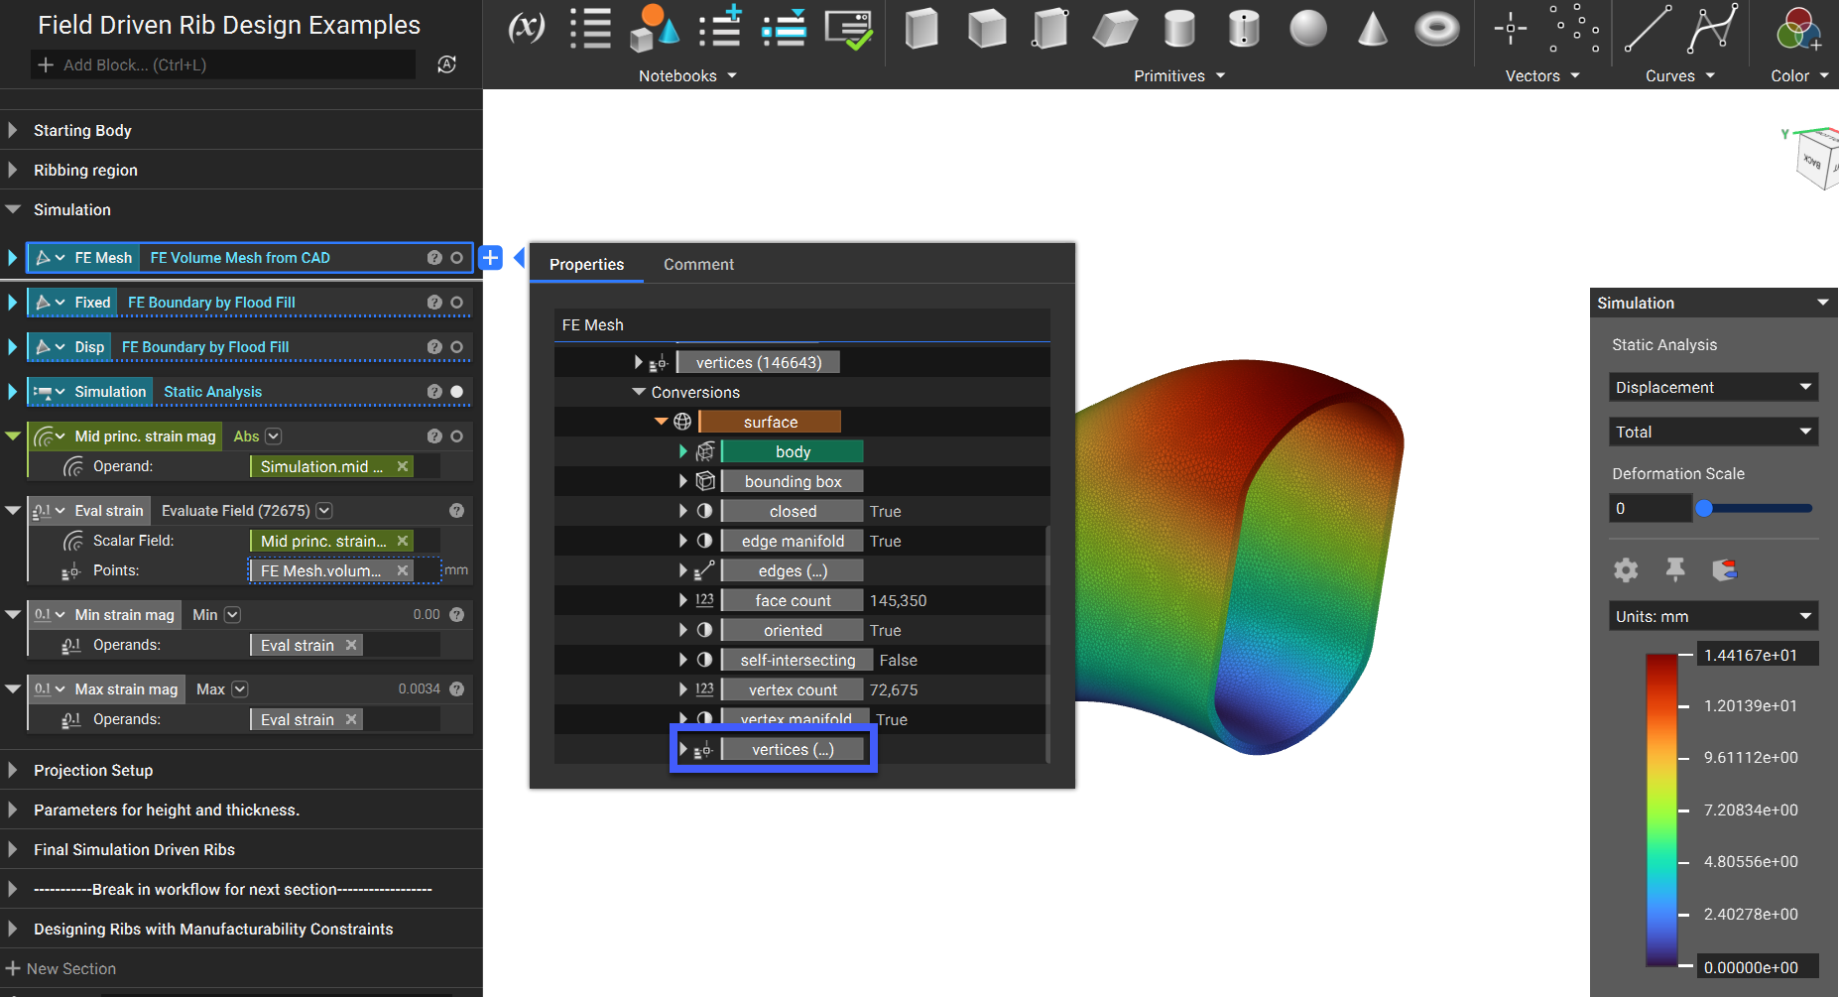Click the blue plus button beside FE Mesh block
This screenshot has height=997, width=1839.
490,258
